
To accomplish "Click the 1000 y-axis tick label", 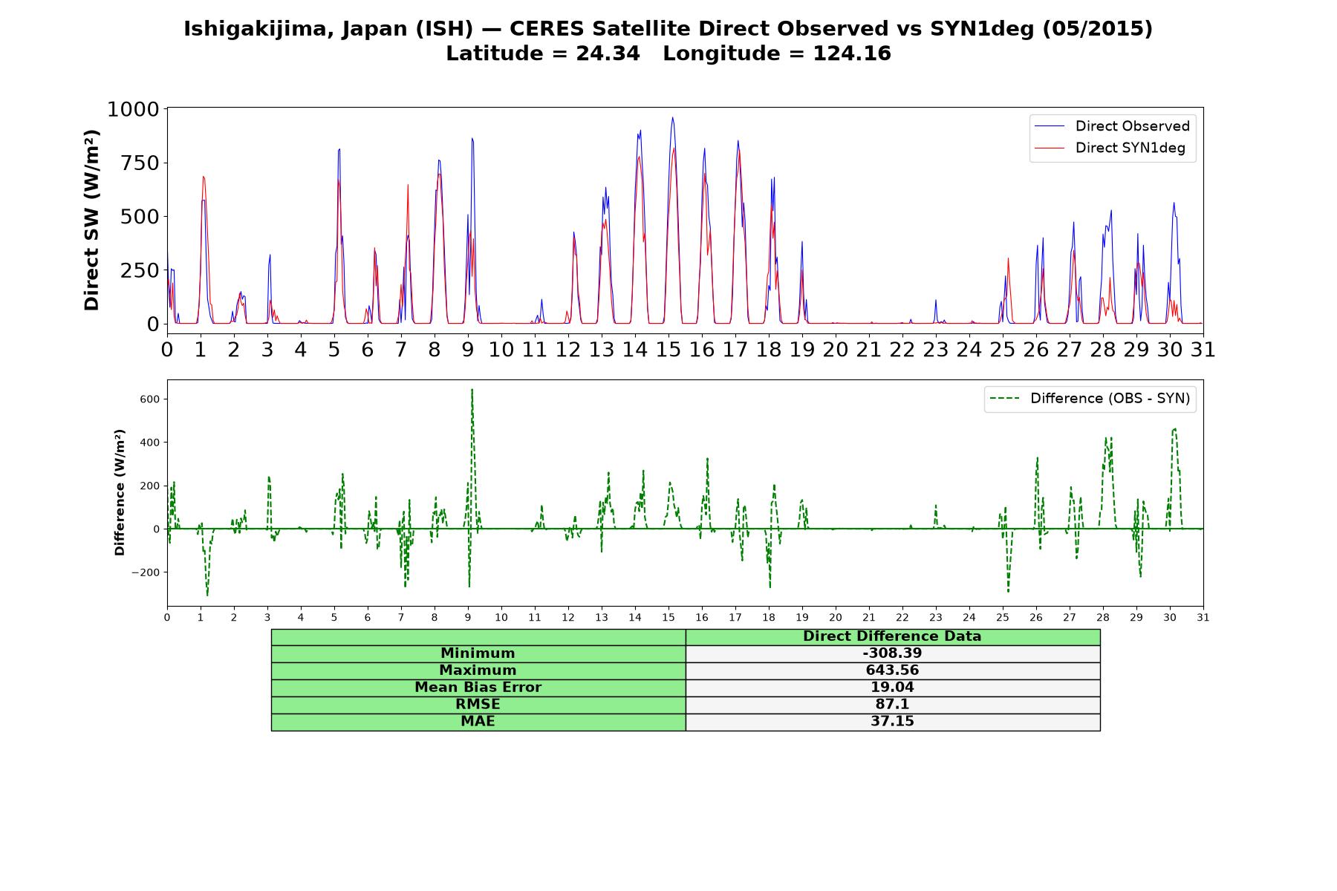I will pos(133,110).
